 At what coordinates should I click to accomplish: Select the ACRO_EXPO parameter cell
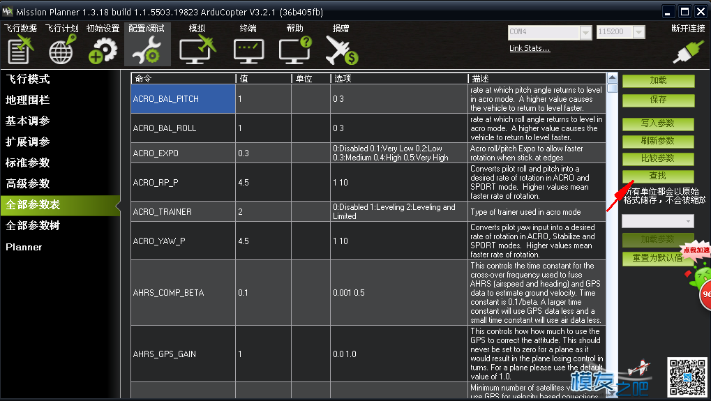click(184, 153)
